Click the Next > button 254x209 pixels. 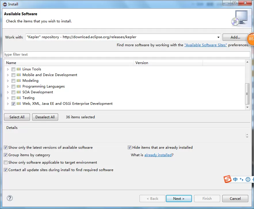(x=179, y=198)
